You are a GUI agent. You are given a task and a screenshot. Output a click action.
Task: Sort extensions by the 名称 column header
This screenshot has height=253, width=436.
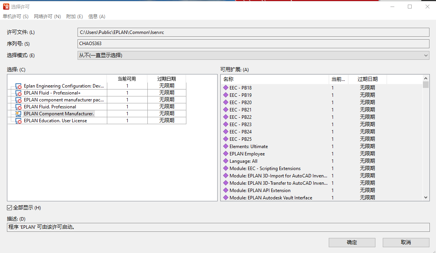(275, 79)
